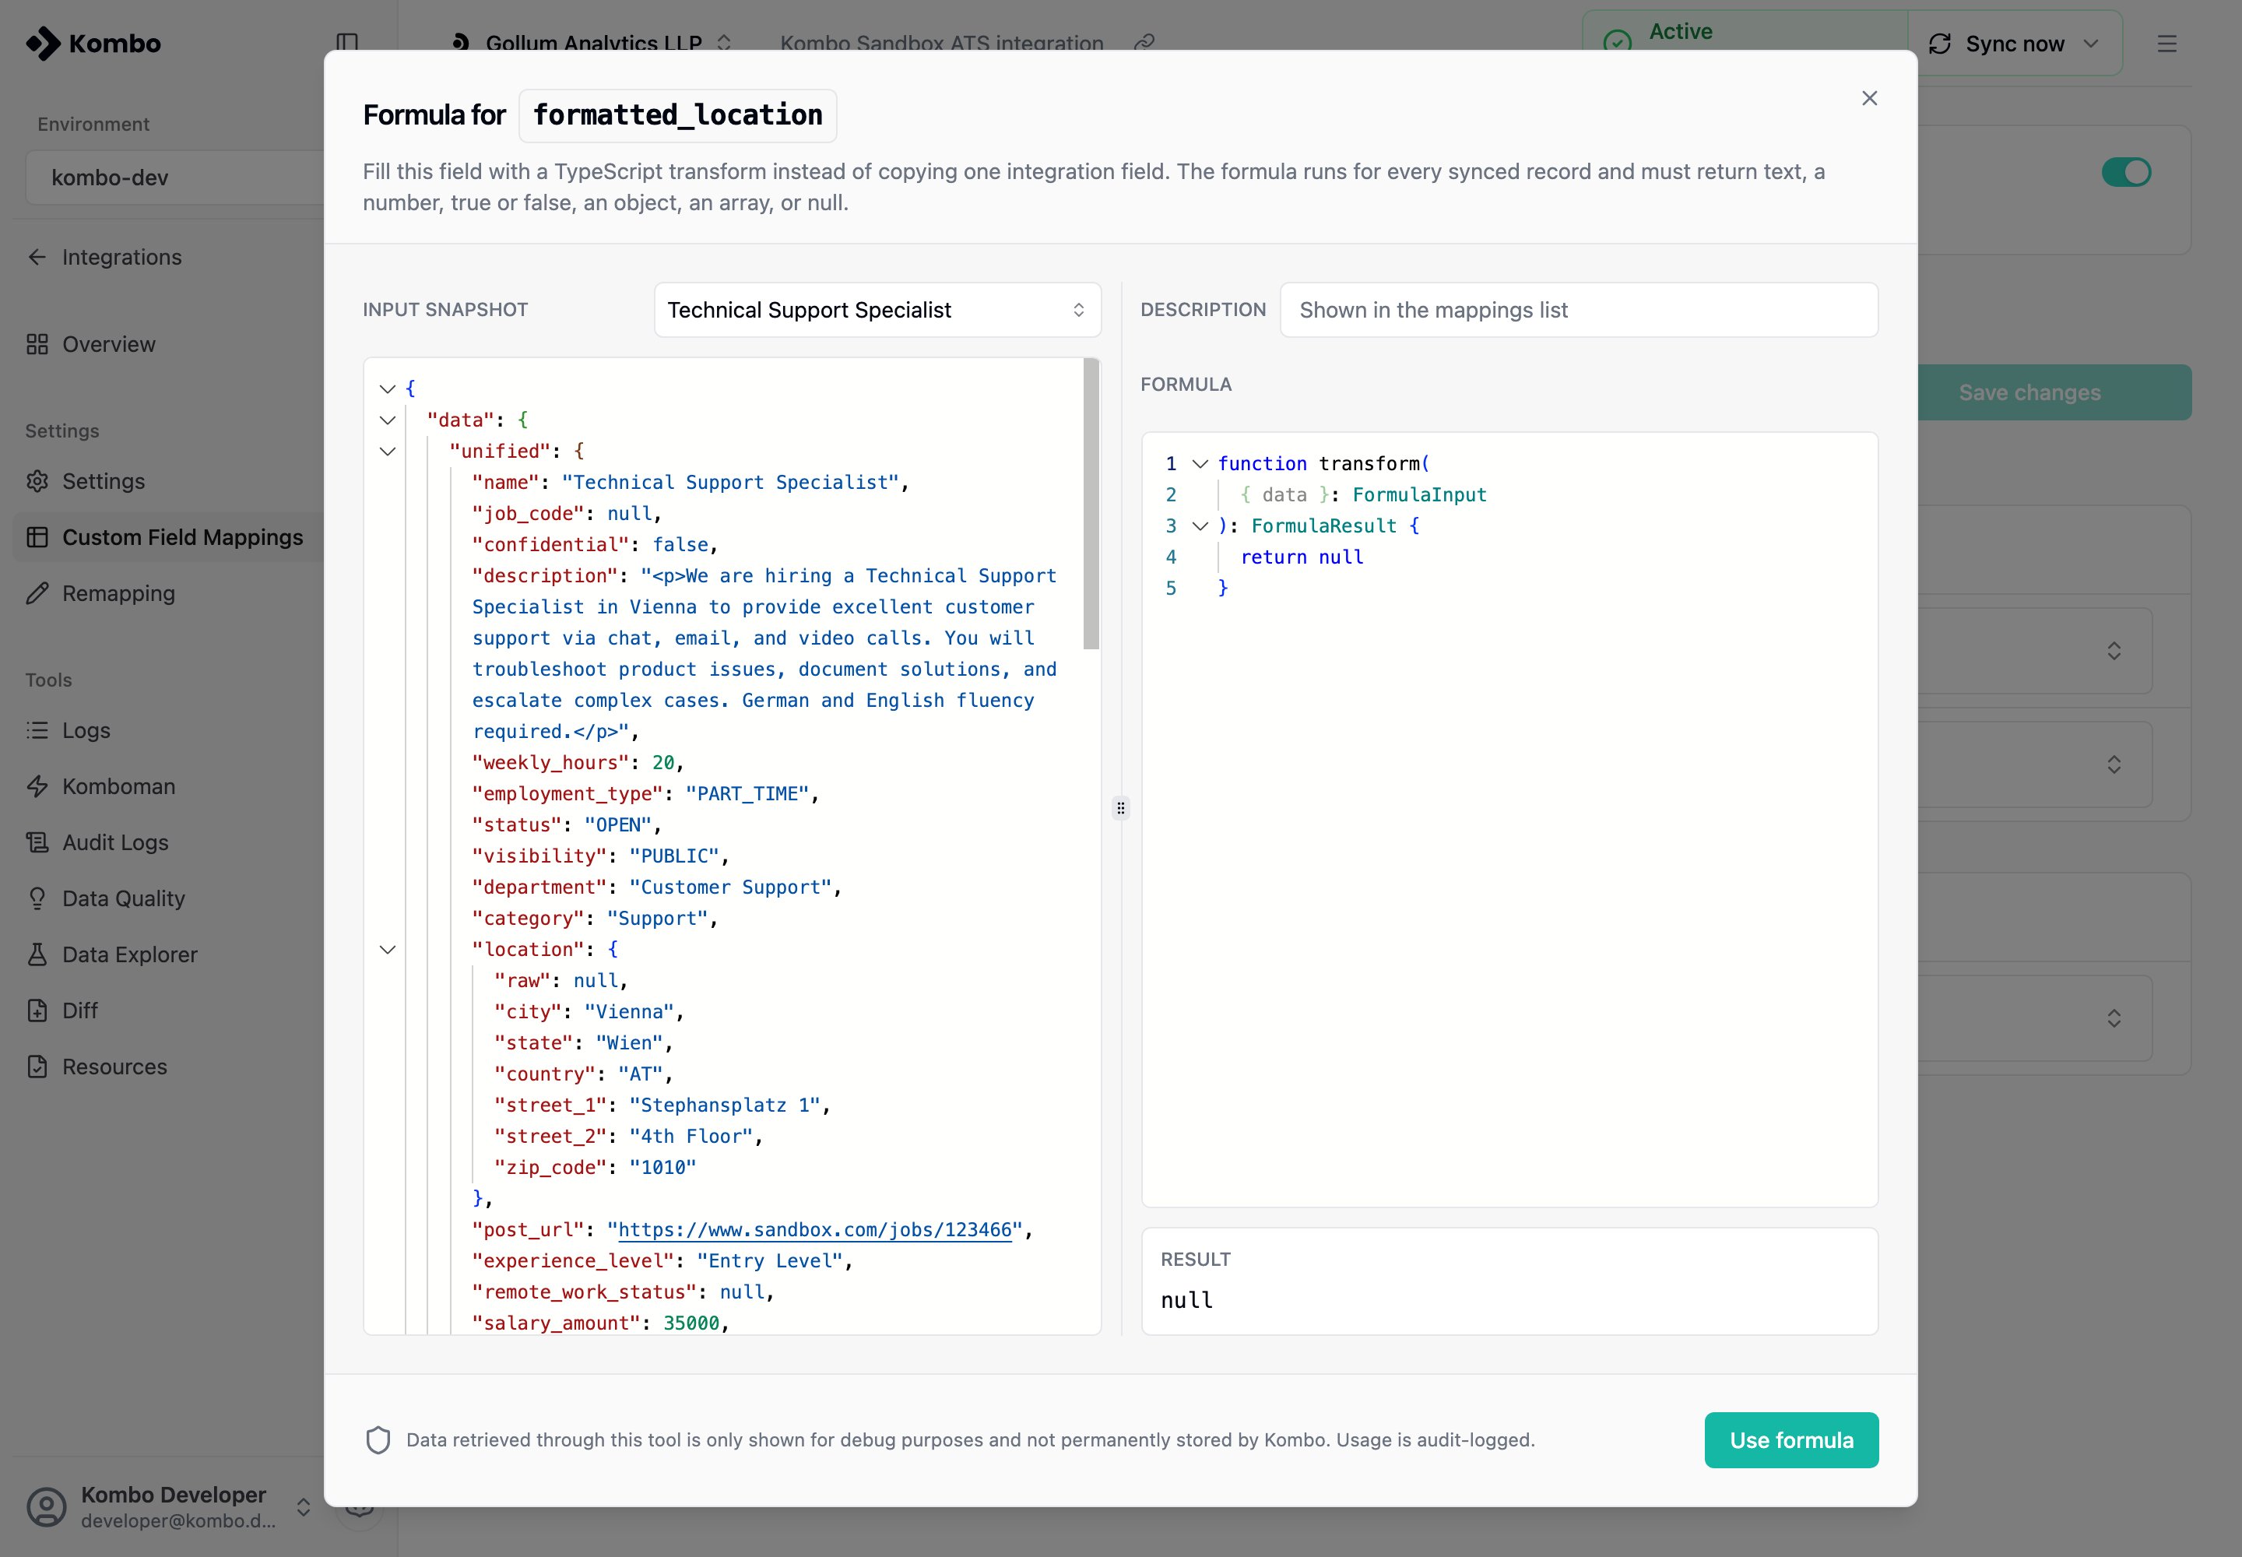Focus the Description input field
The height and width of the screenshot is (1557, 2242).
click(1579, 310)
